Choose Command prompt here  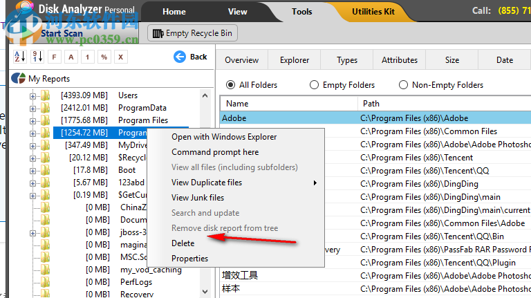215,152
